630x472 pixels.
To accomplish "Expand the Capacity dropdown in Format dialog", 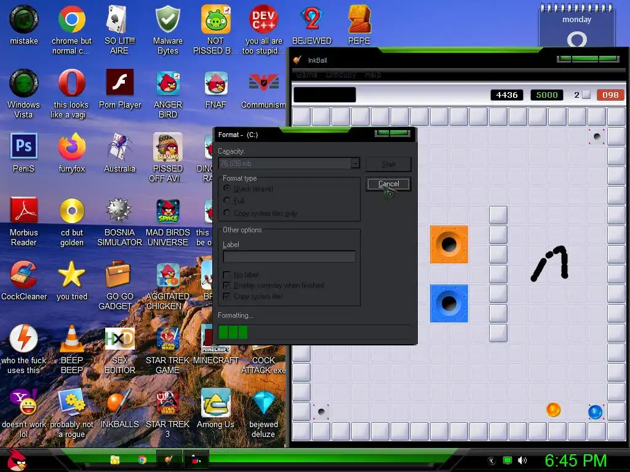I will pos(355,163).
